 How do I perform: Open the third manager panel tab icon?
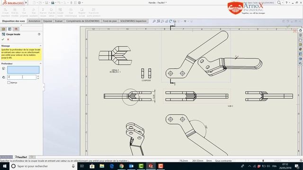16,29
